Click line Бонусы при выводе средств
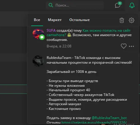 coord(72,81)
